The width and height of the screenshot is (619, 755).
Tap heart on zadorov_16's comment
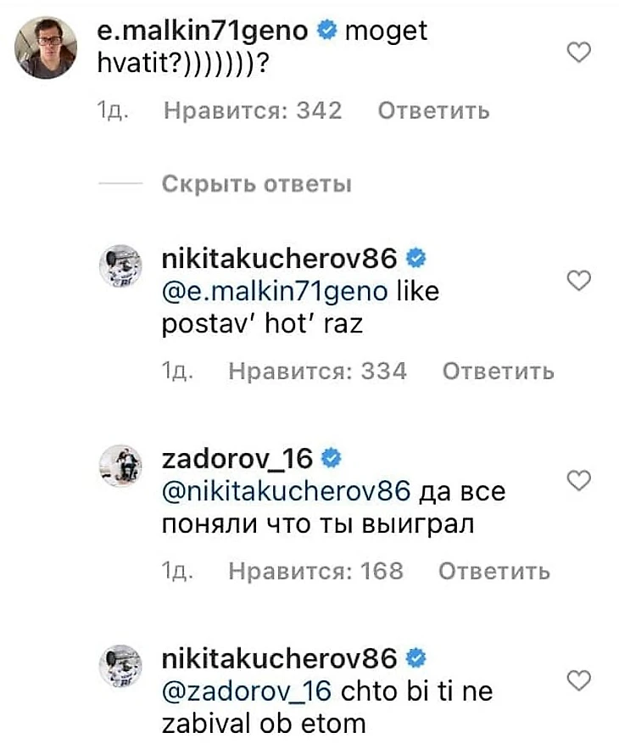pyautogui.click(x=578, y=480)
